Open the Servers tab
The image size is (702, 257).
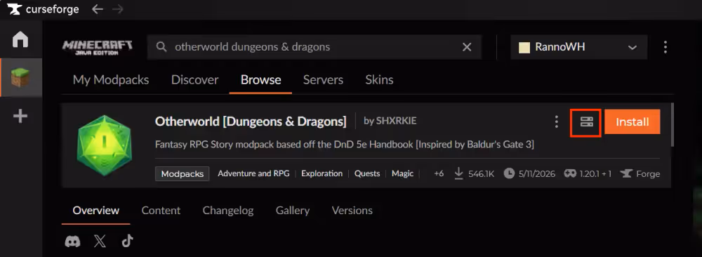323,80
